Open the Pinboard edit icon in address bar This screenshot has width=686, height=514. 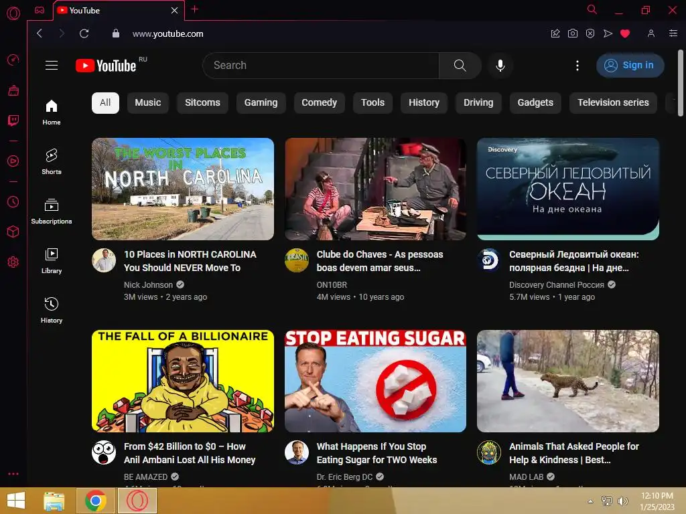coord(555,33)
